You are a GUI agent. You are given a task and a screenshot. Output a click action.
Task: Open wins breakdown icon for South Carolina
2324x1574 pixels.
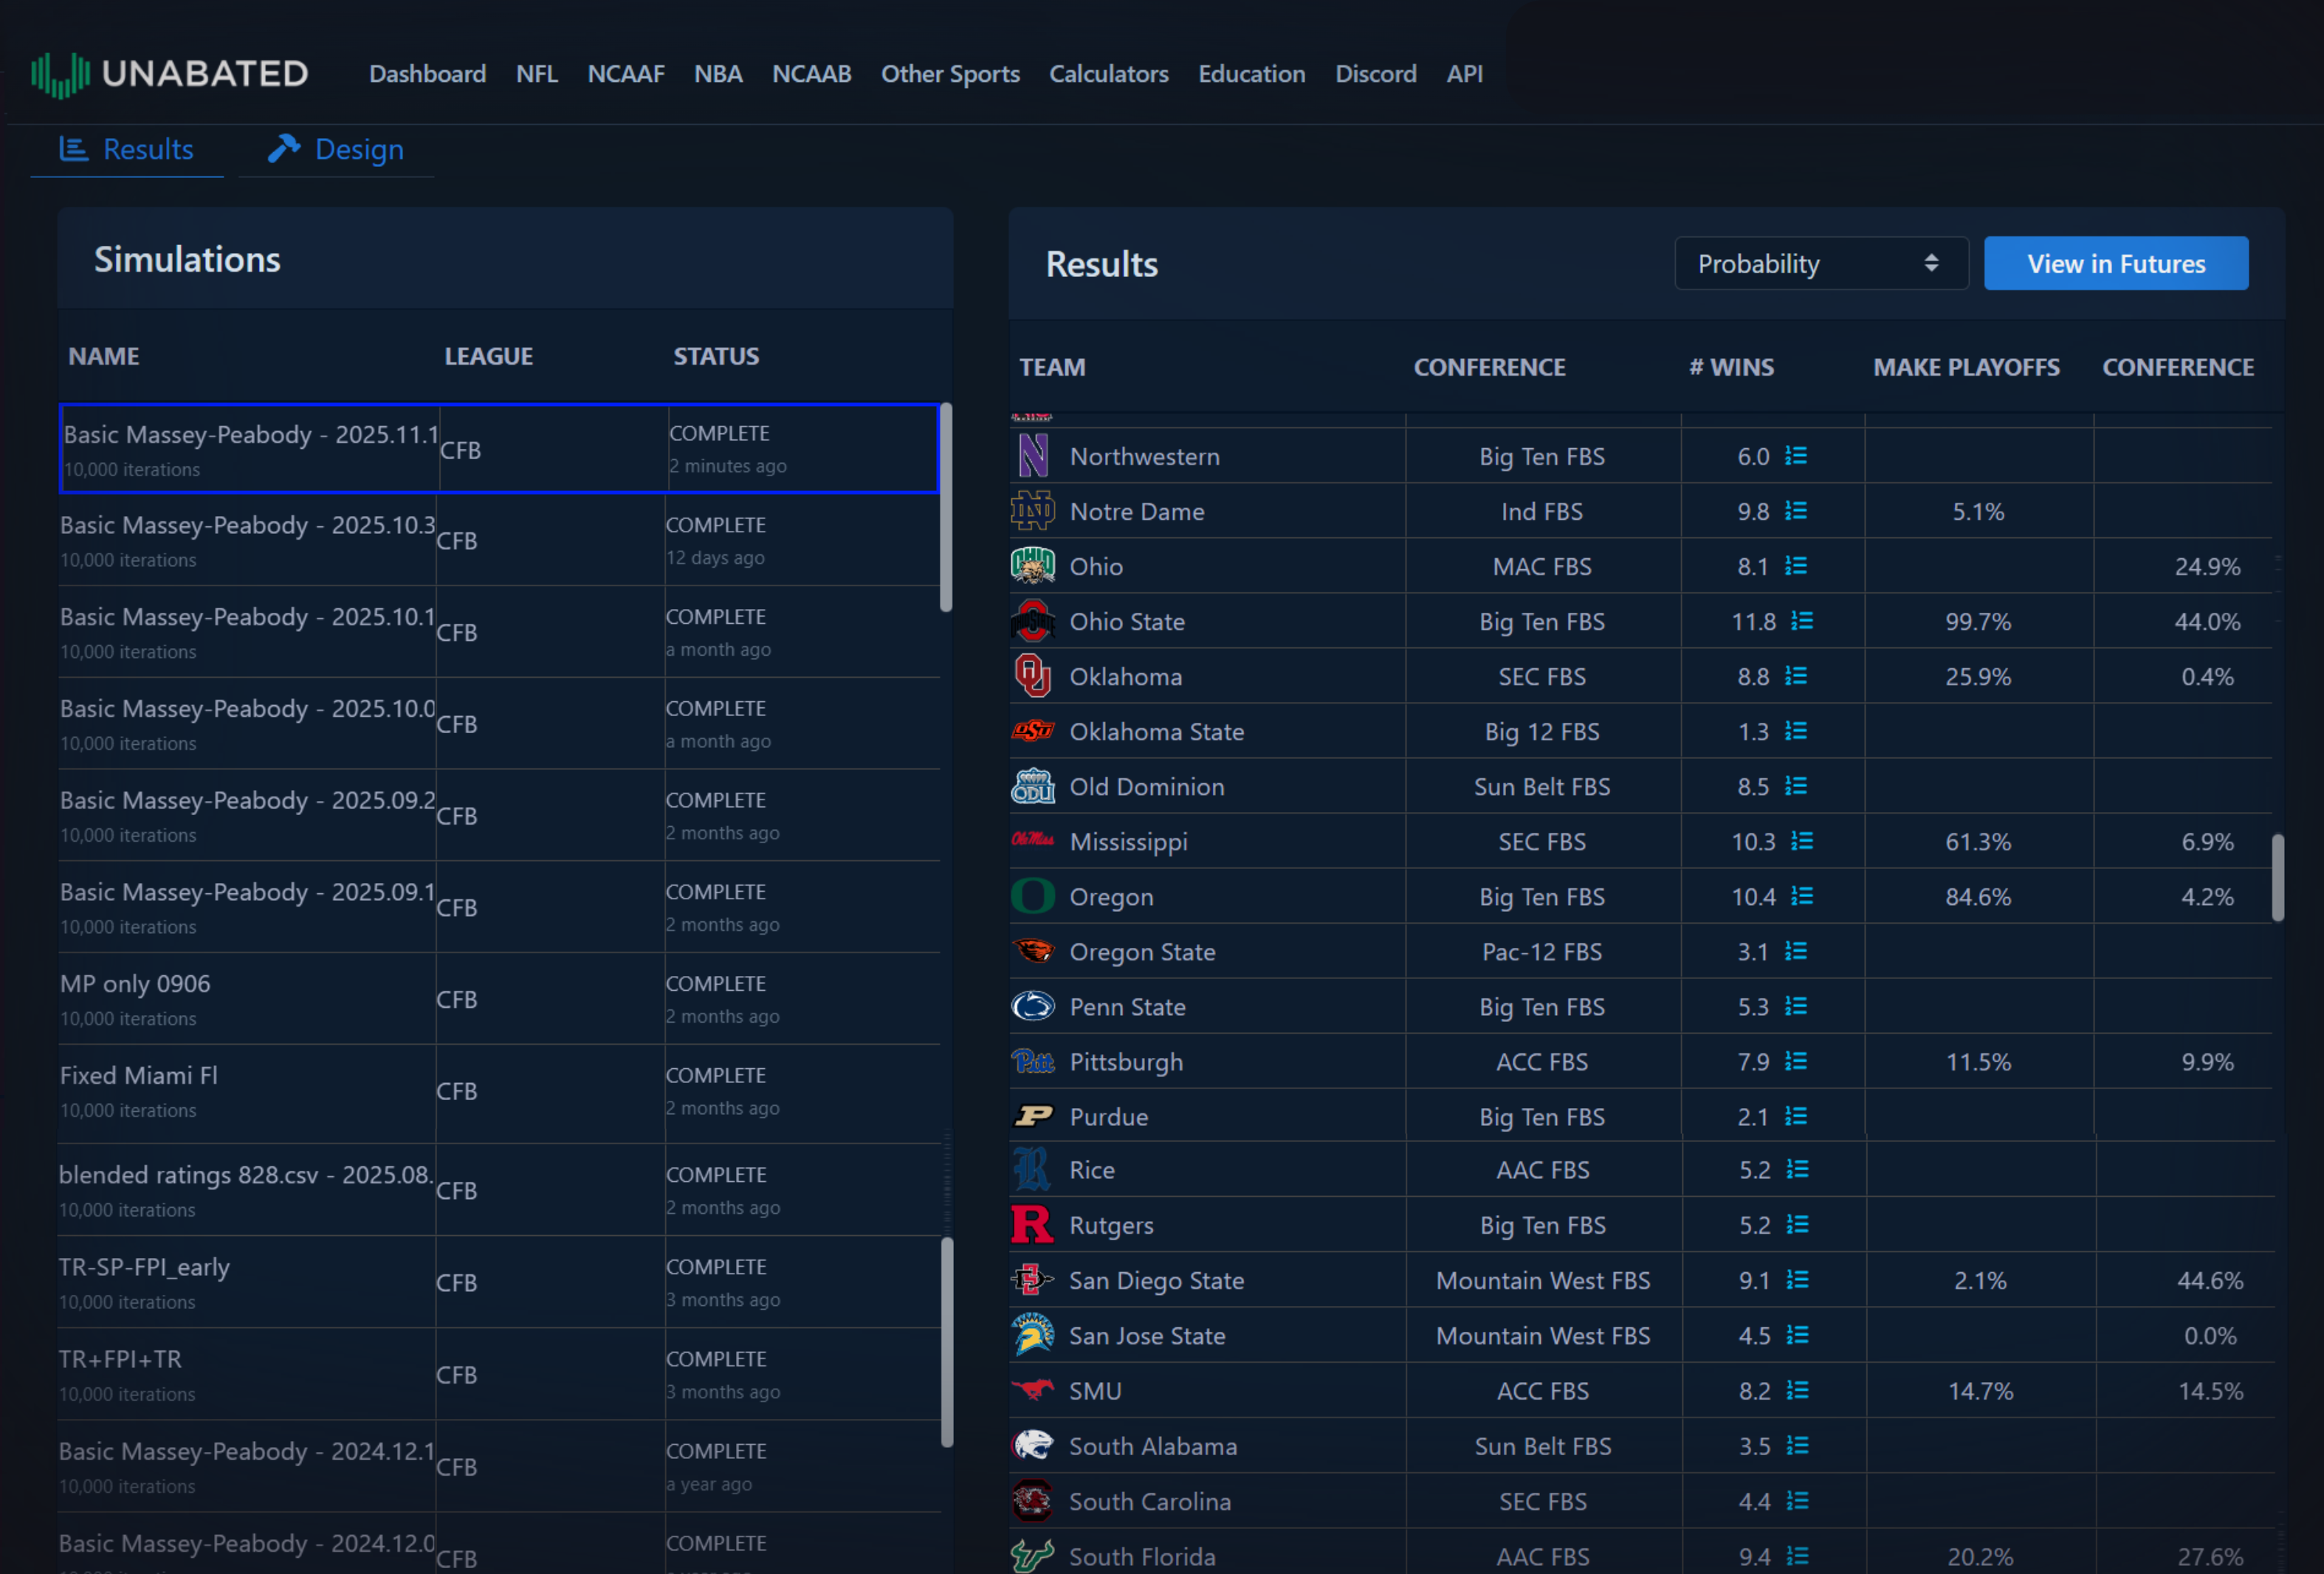click(x=1797, y=1500)
